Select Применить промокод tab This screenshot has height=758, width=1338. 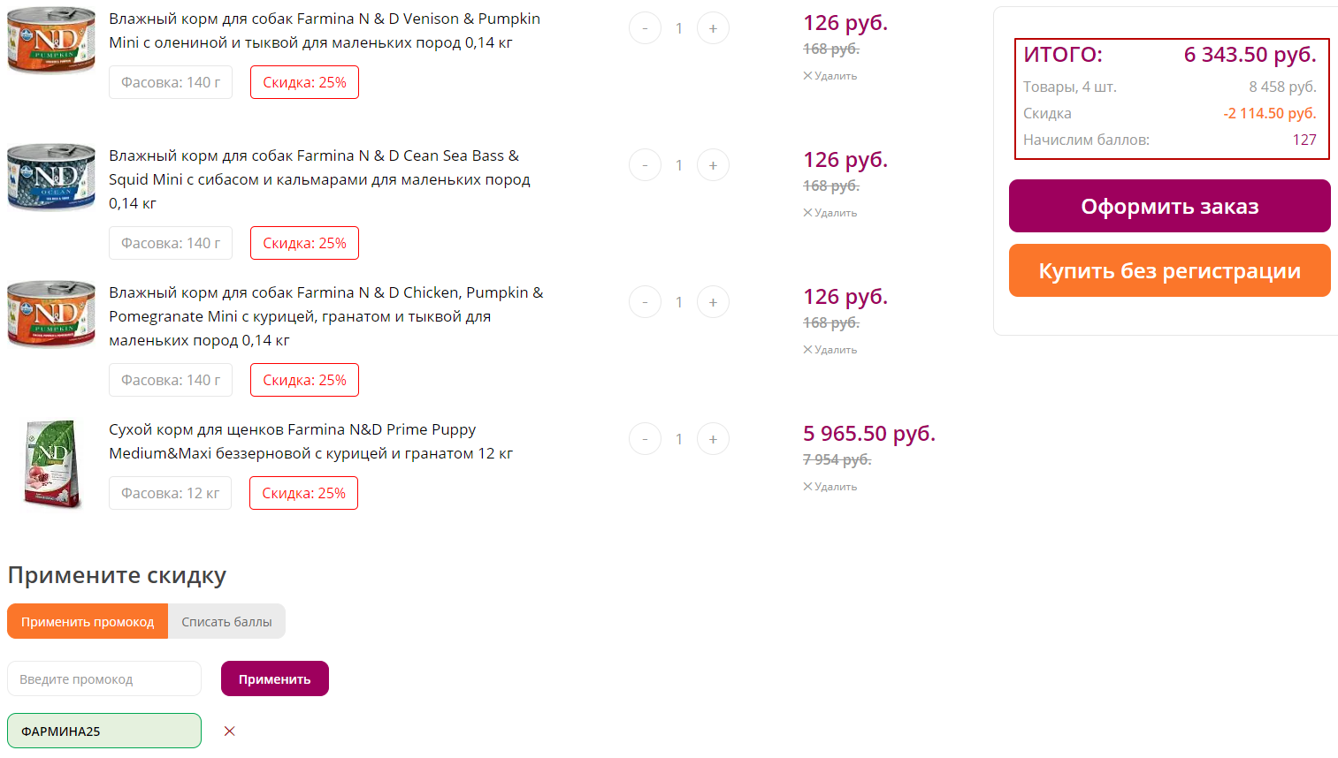[88, 621]
